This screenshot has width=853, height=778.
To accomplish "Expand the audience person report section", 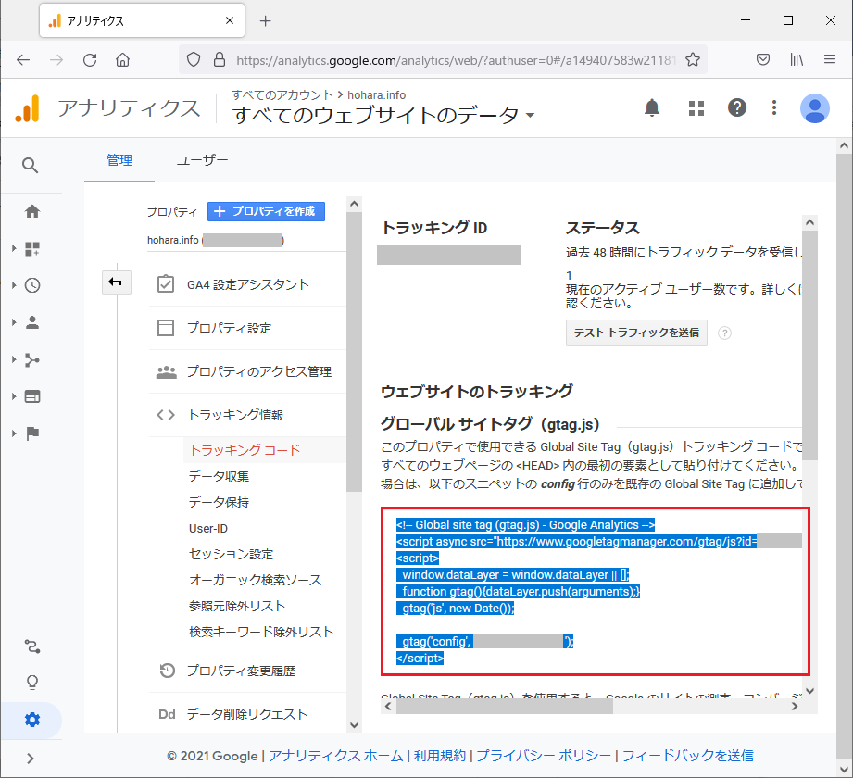I will click(x=32, y=322).
